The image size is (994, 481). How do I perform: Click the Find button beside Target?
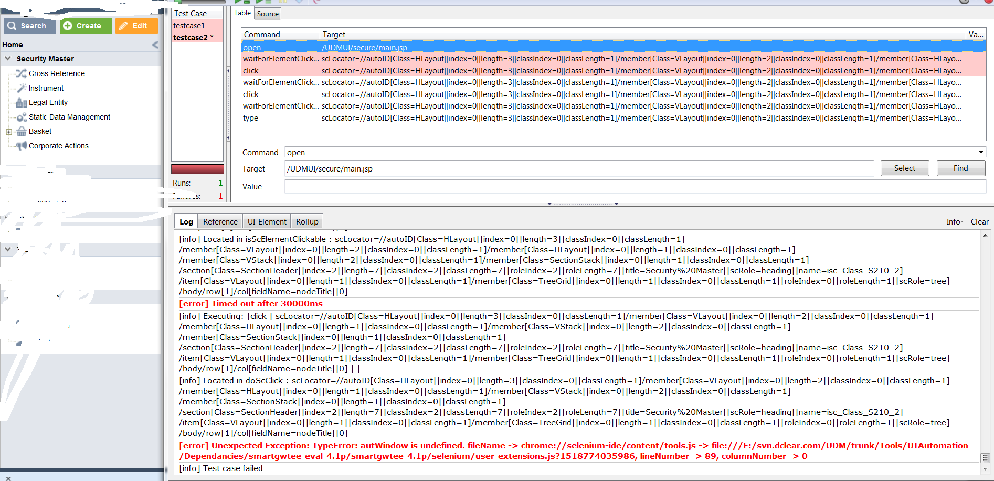tap(960, 168)
